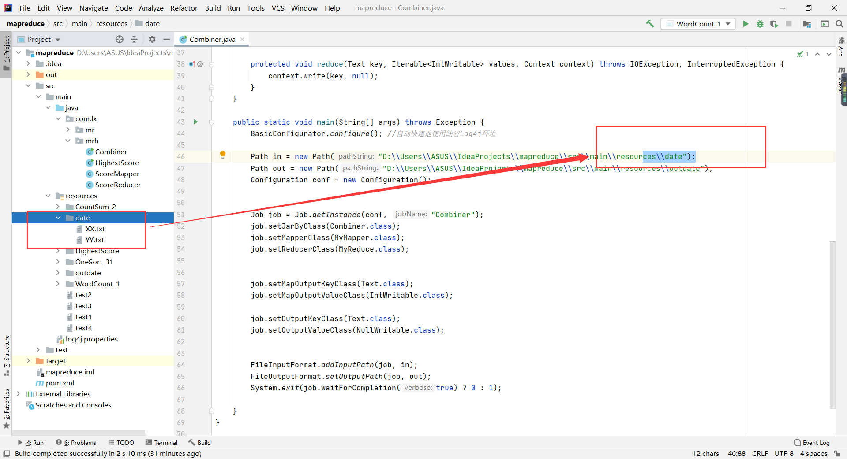Click the 4 spaces indent widget
This screenshot has height=459, width=847.
click(813, 453)
